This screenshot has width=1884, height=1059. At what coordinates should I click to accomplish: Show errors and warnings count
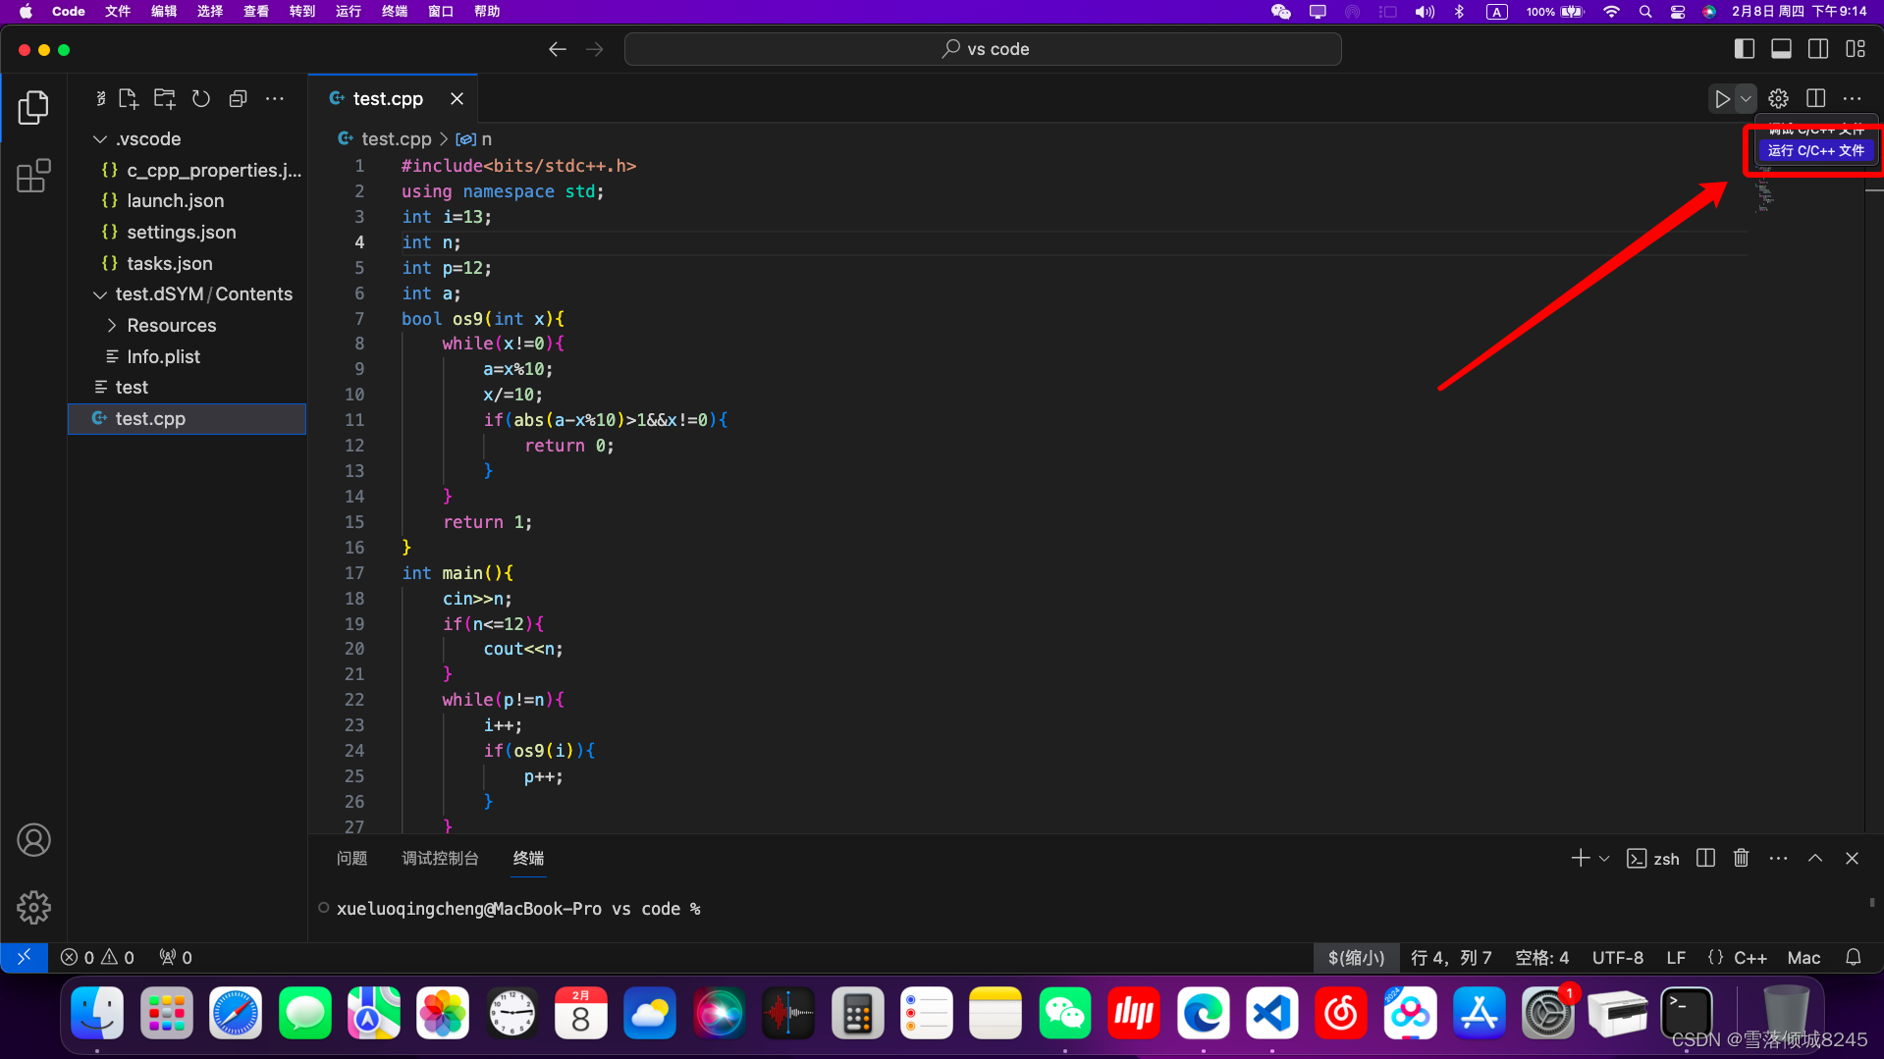pyautogui.click(x=97, y=958)
